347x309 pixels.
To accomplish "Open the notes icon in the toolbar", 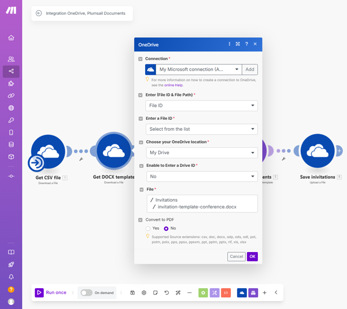I will tap(155, 293).
